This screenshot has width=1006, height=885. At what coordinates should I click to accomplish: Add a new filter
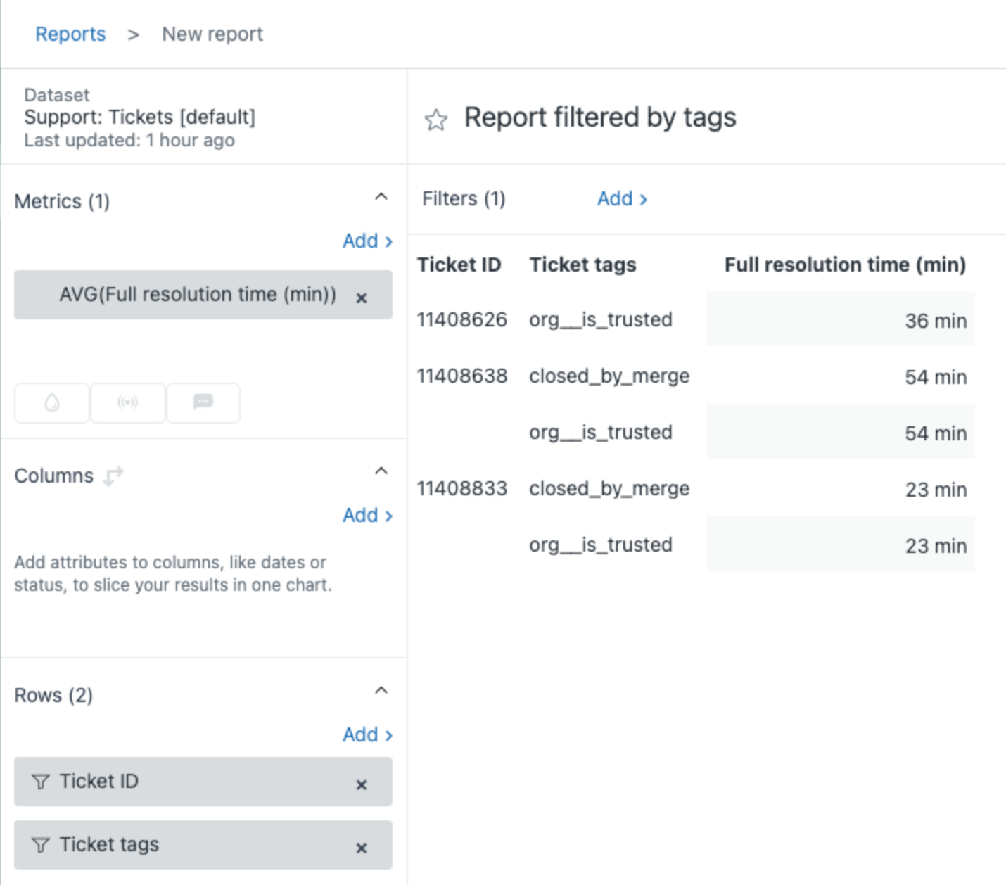click(x=621, y=199)
